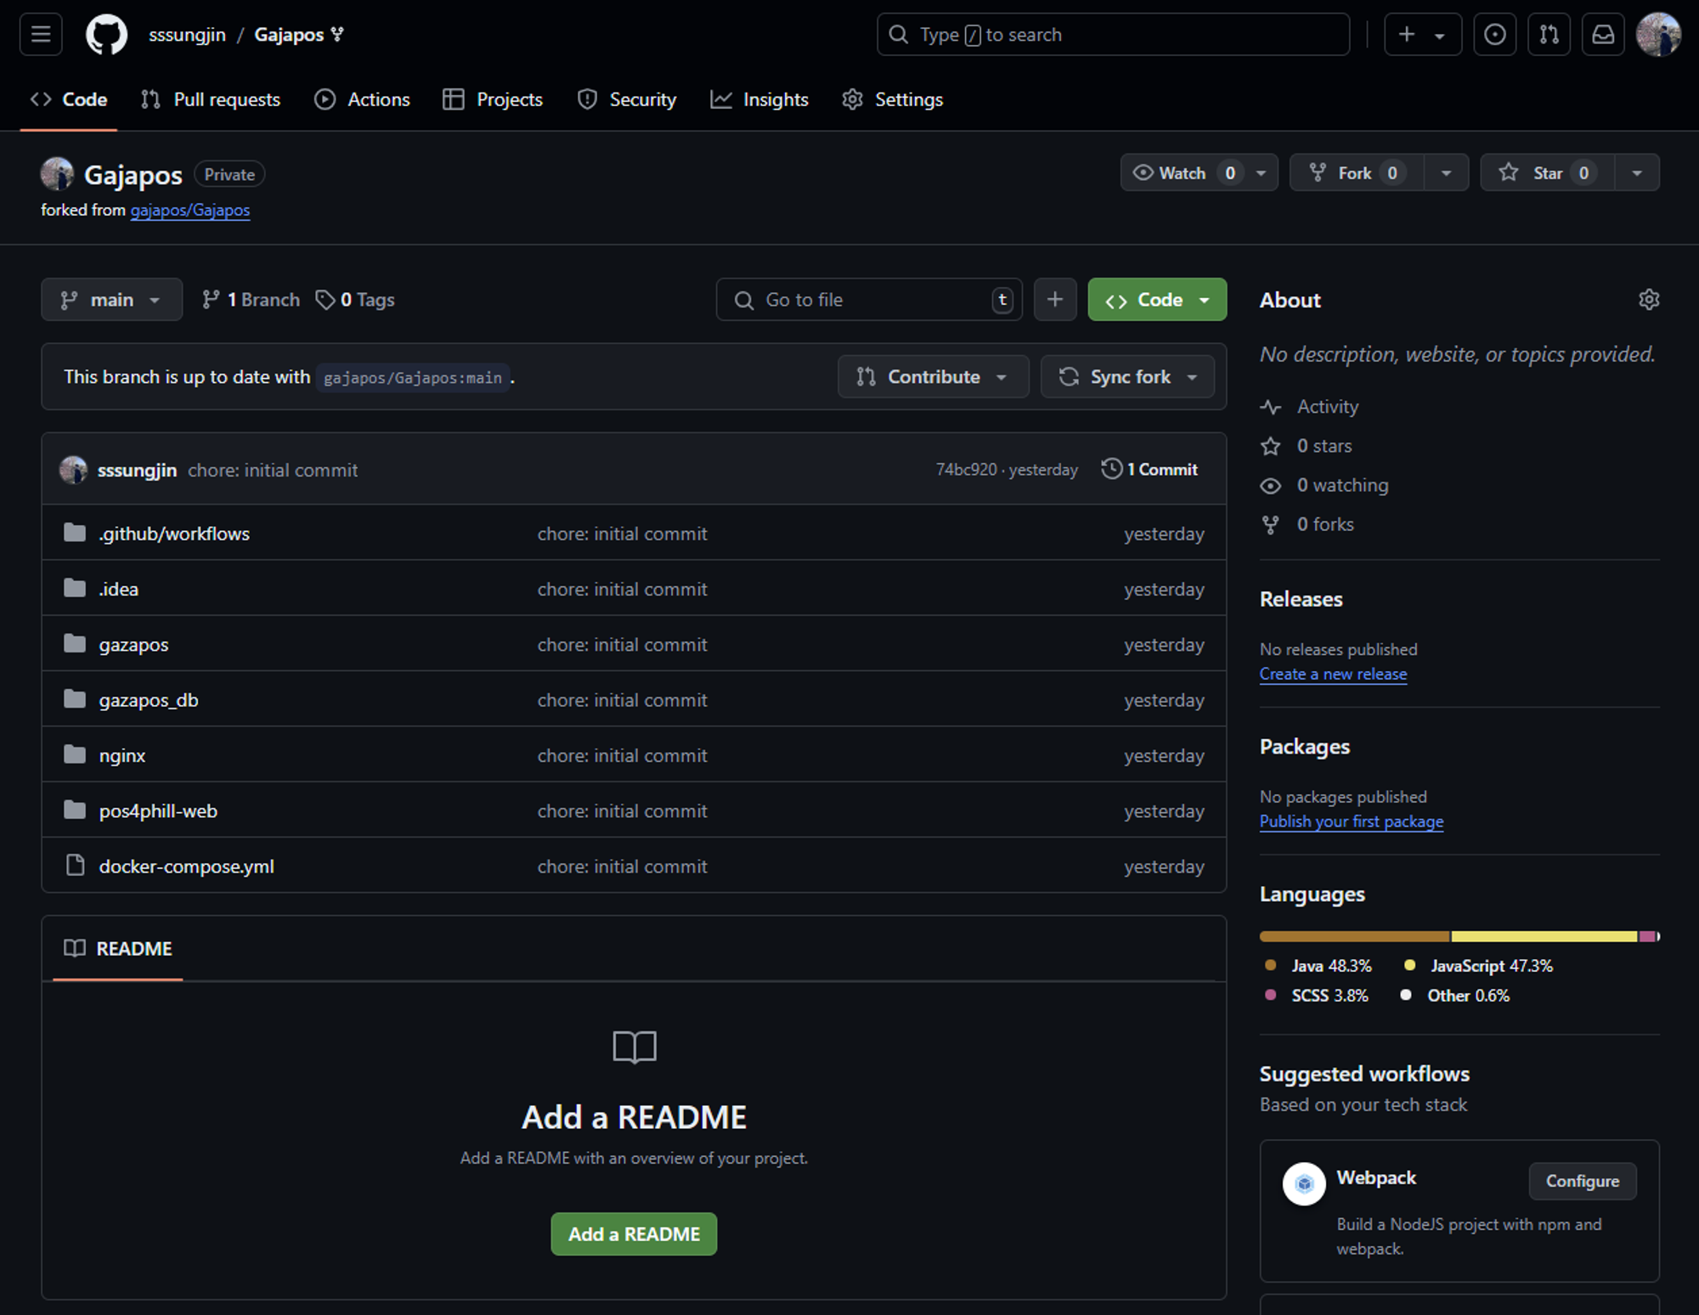Open the notifications inbox icon
The image size is (1699, 1315).
click(1603, 35)
